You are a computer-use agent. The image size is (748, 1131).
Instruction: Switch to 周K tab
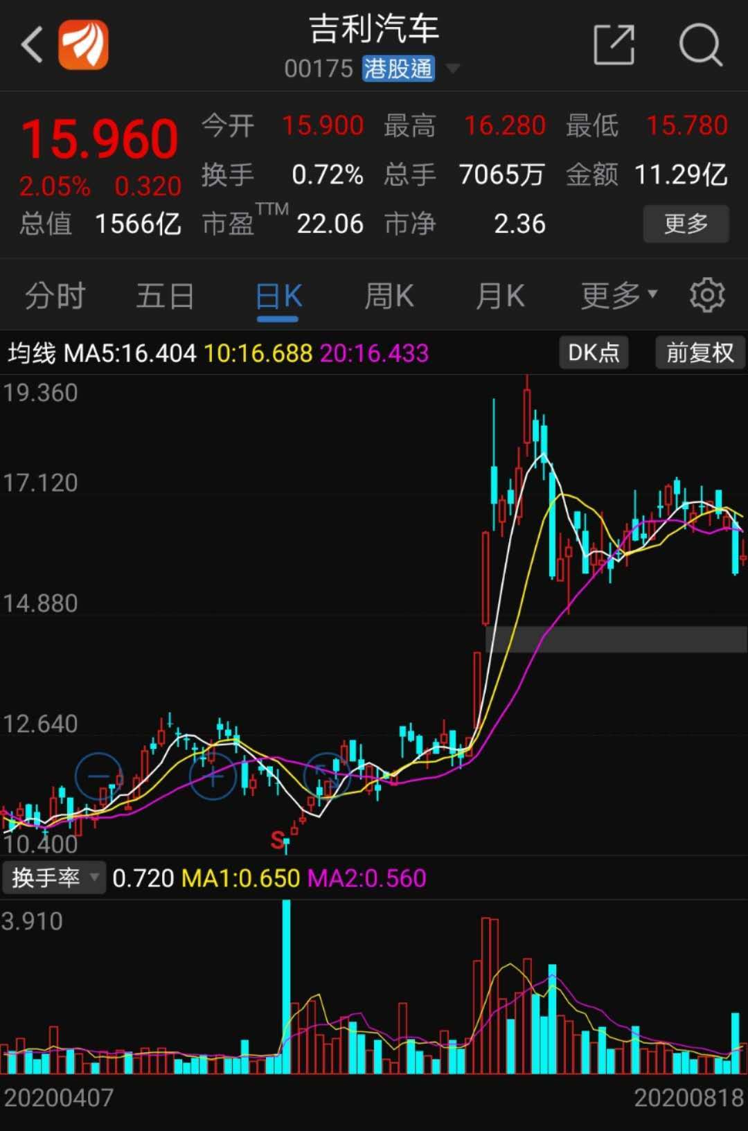(x=389, y=296)
